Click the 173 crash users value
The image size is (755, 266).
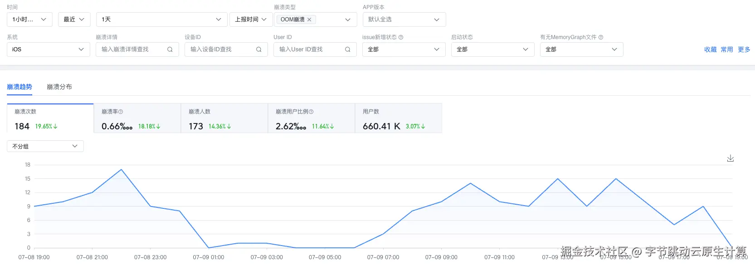tap(196, 126)
